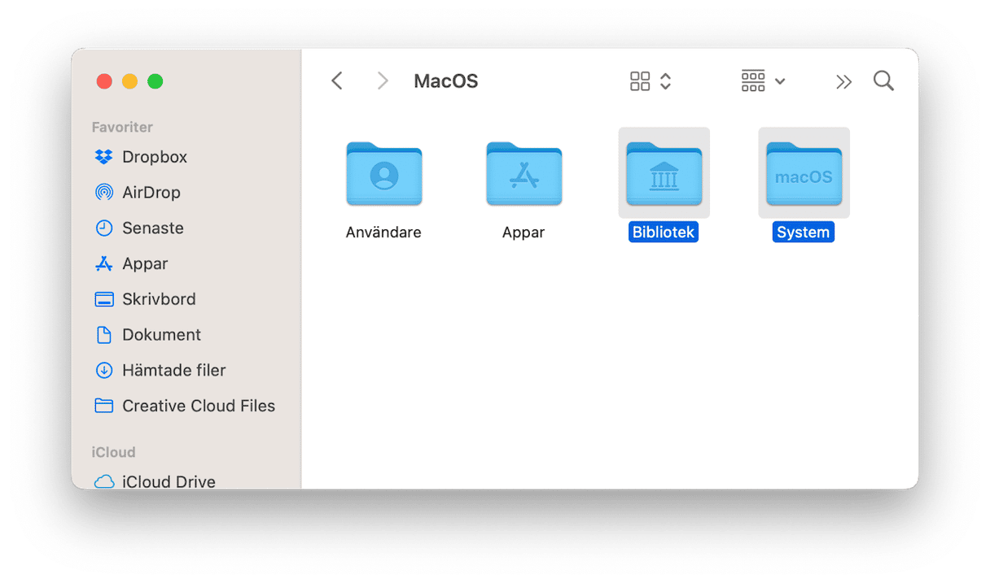Open Dropbox in the sidebar
The image size is (990, 583).
[x=154, y=157]
